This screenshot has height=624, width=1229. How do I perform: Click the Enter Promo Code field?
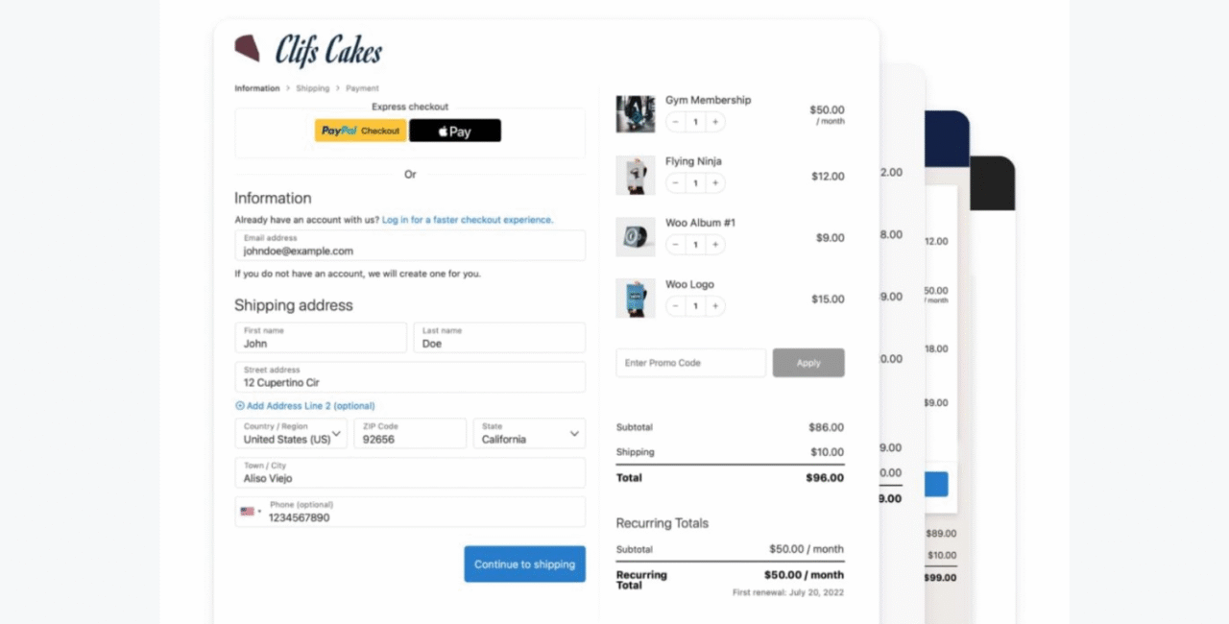pyautogui.click(x=690, y=363)
